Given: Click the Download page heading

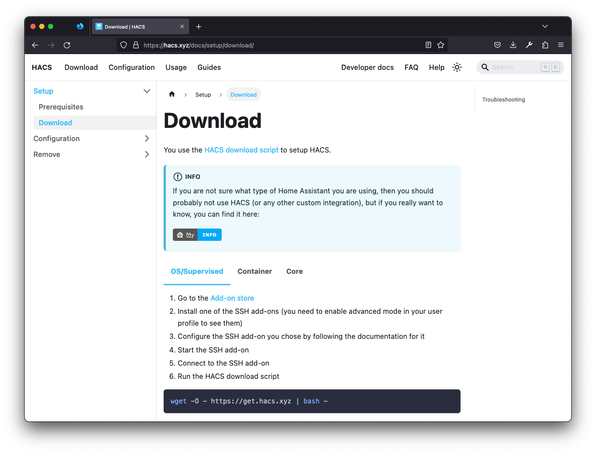Looking at the screenshot, I should pyautogui.click(x=212, y=121).
